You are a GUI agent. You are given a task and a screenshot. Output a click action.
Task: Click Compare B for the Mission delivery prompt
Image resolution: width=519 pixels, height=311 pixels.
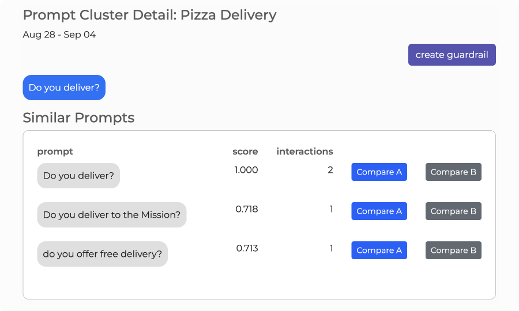453,211
